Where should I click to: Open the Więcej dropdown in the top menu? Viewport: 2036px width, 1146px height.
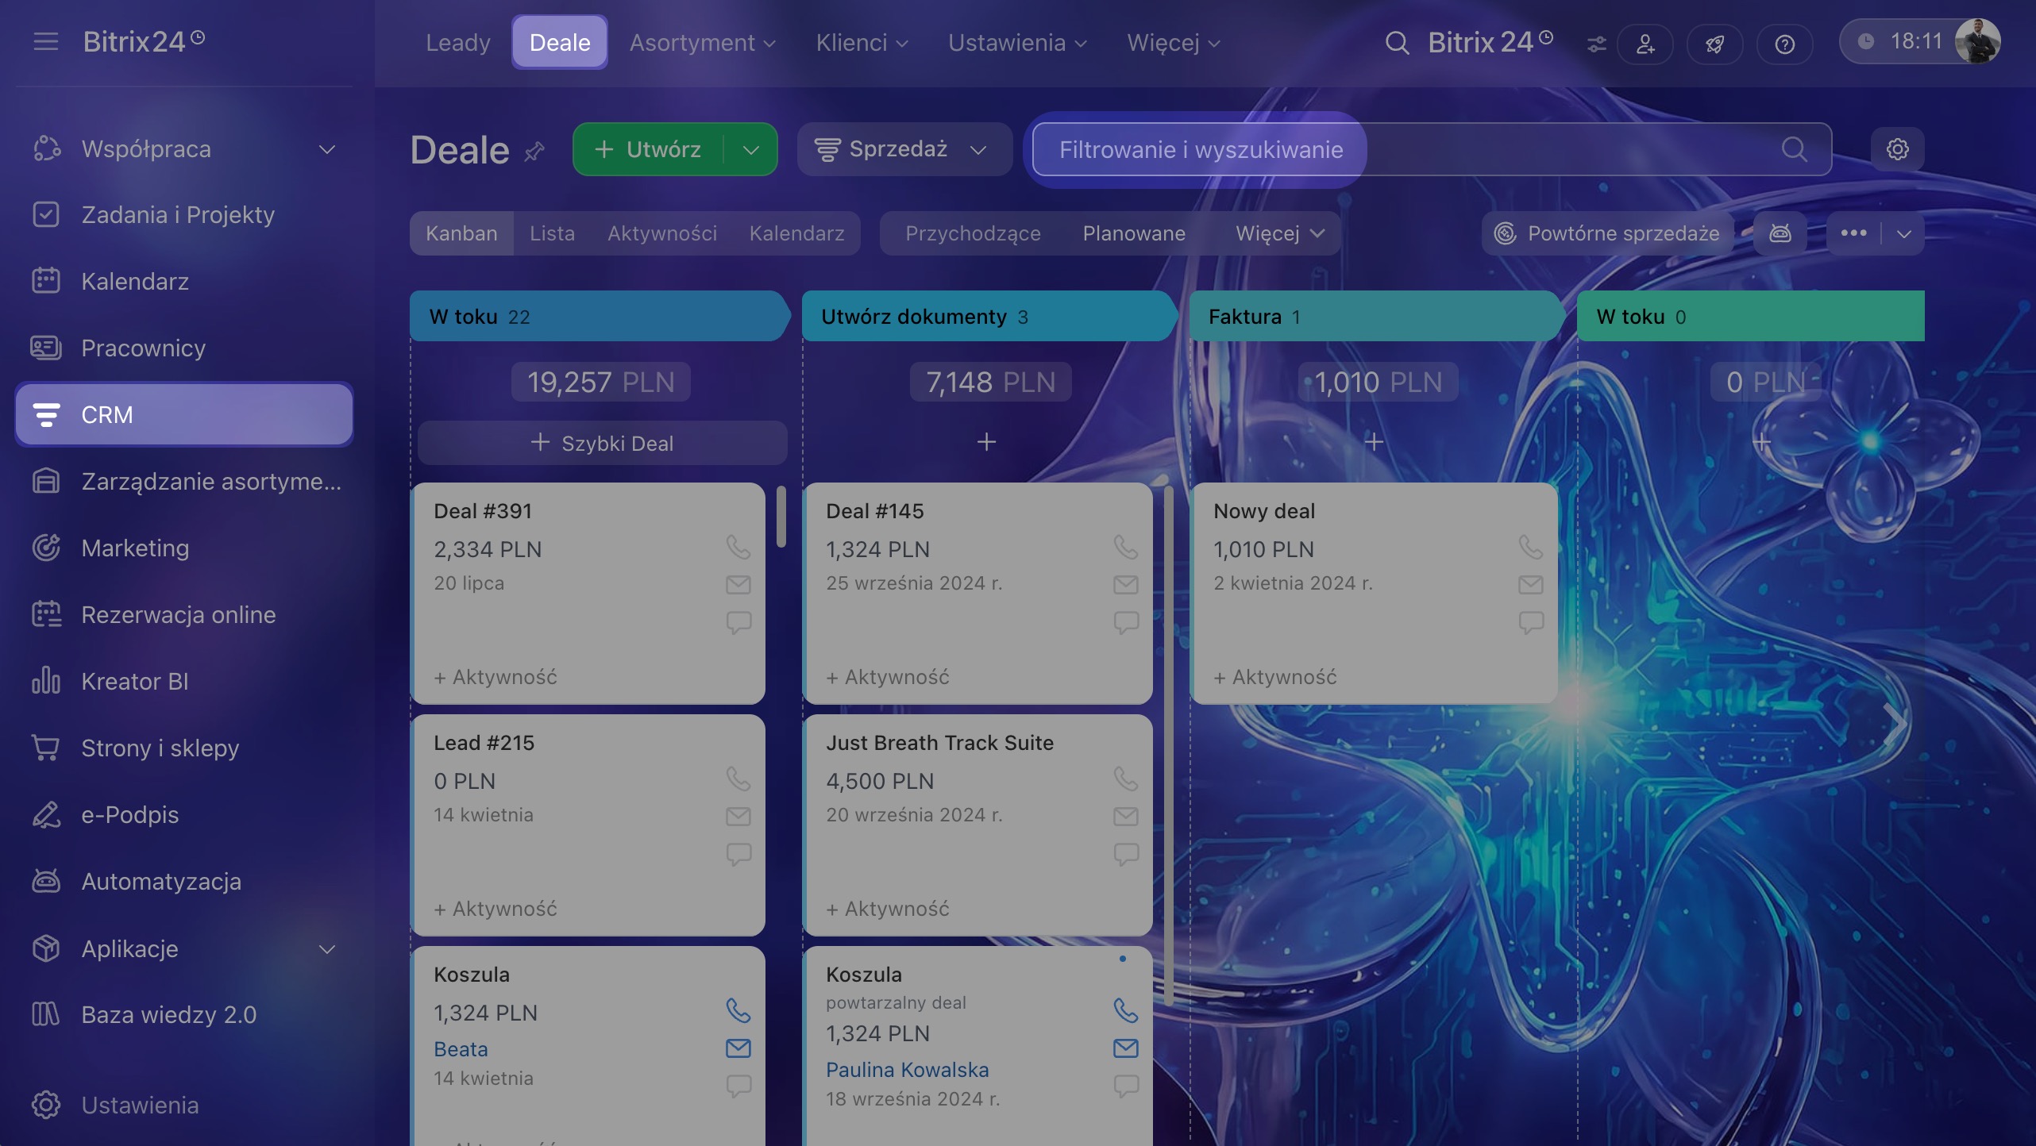point(1174,43)
